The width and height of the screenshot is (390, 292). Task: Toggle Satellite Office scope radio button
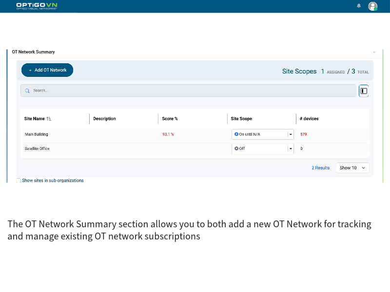click(x=236, y=148)
